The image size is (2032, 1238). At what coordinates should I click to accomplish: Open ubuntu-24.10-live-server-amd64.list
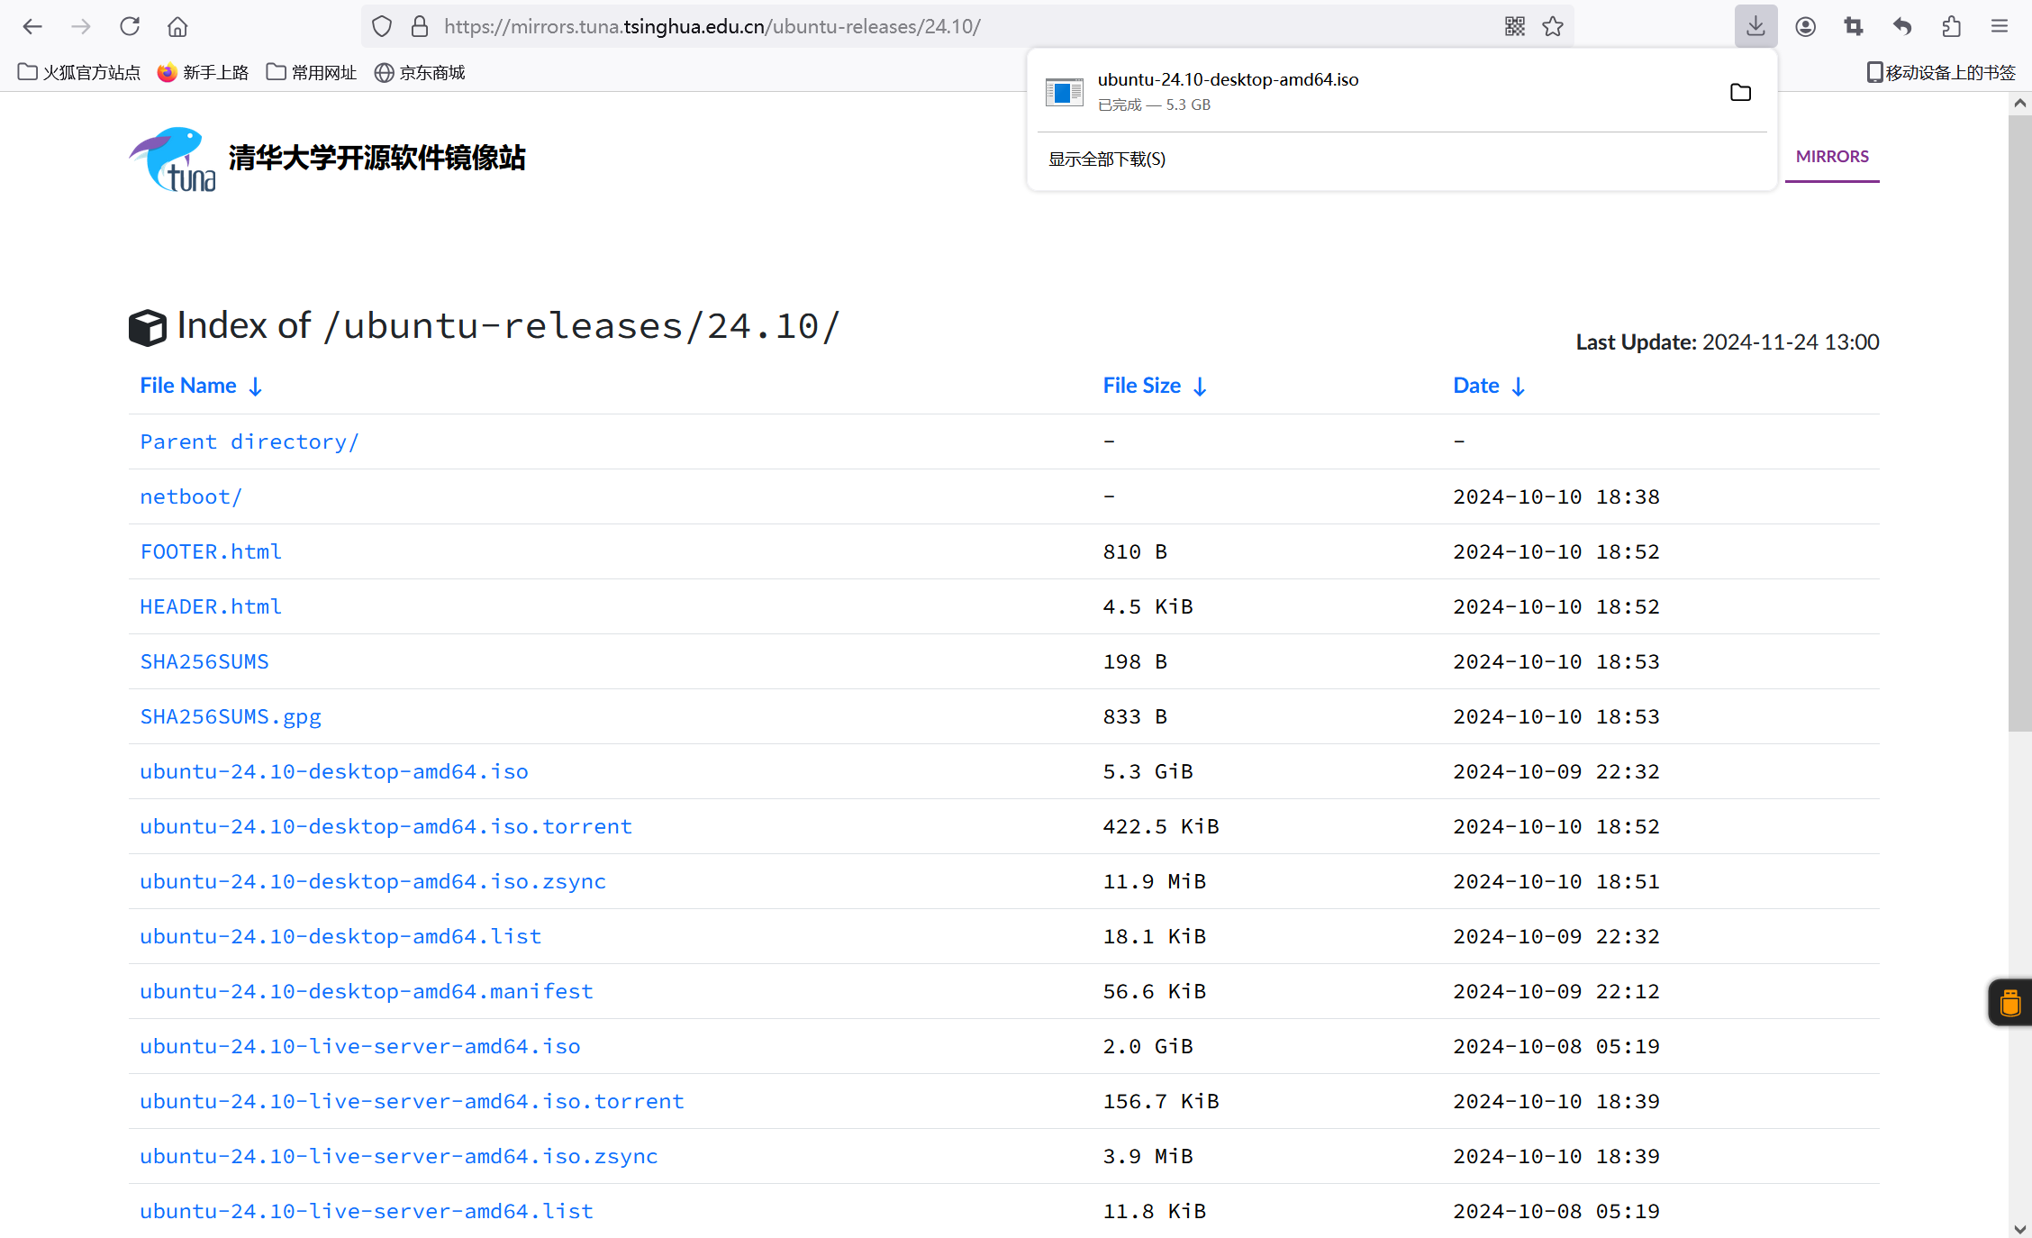367,1211
